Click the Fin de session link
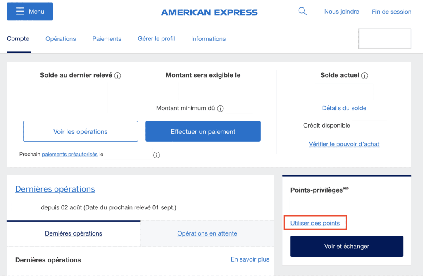The height and width of the screenshot is (276, 423). pyautogui.click(x=392, y=12)
